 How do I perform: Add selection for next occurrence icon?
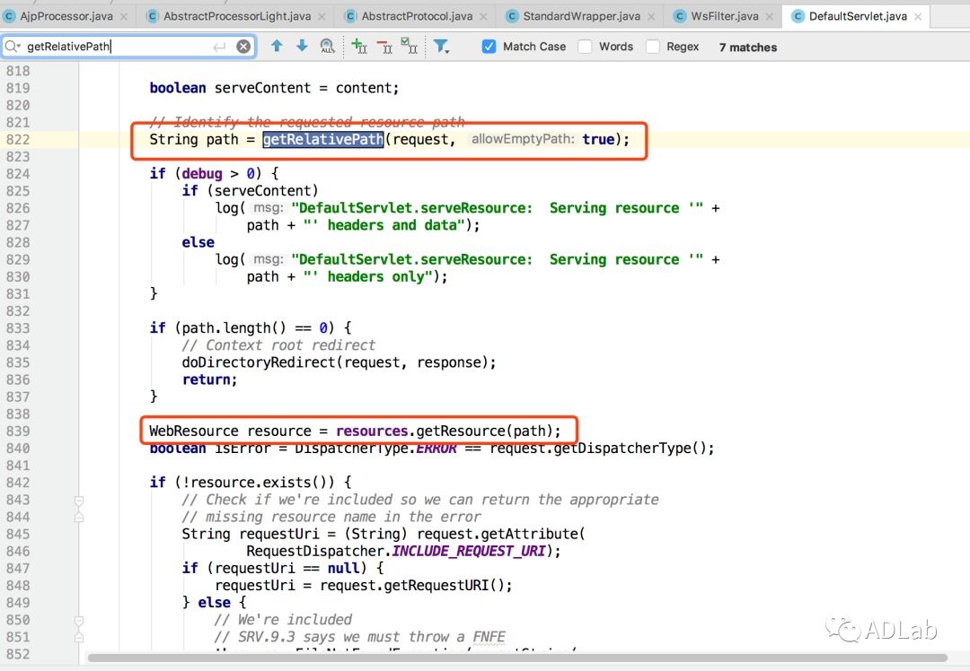click(358, 47)
